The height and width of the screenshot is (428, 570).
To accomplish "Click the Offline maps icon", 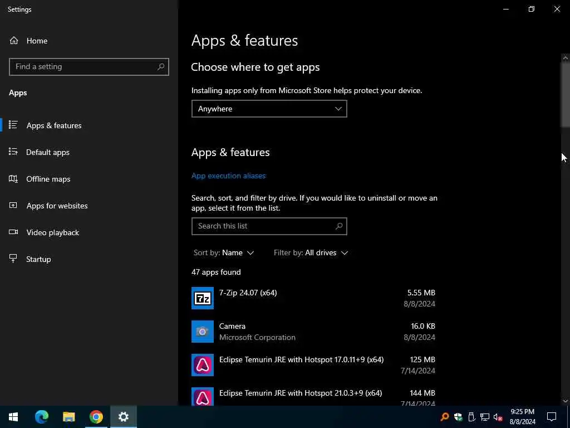I will [x=13, y=179].
